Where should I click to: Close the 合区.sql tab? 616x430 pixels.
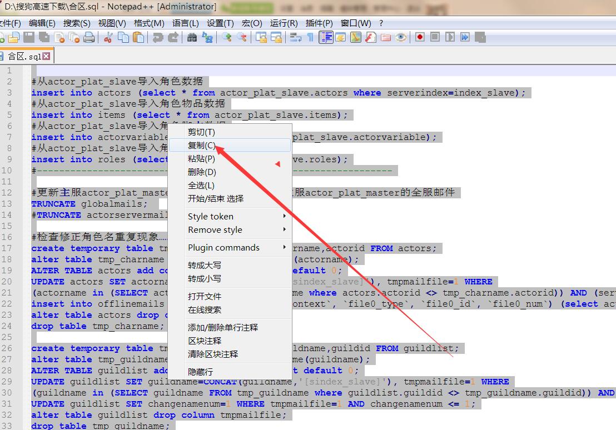point(46,56)
